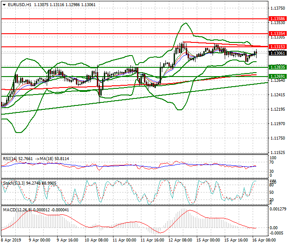Select the 1.12640 price axis value

click(x=278, y=80)
